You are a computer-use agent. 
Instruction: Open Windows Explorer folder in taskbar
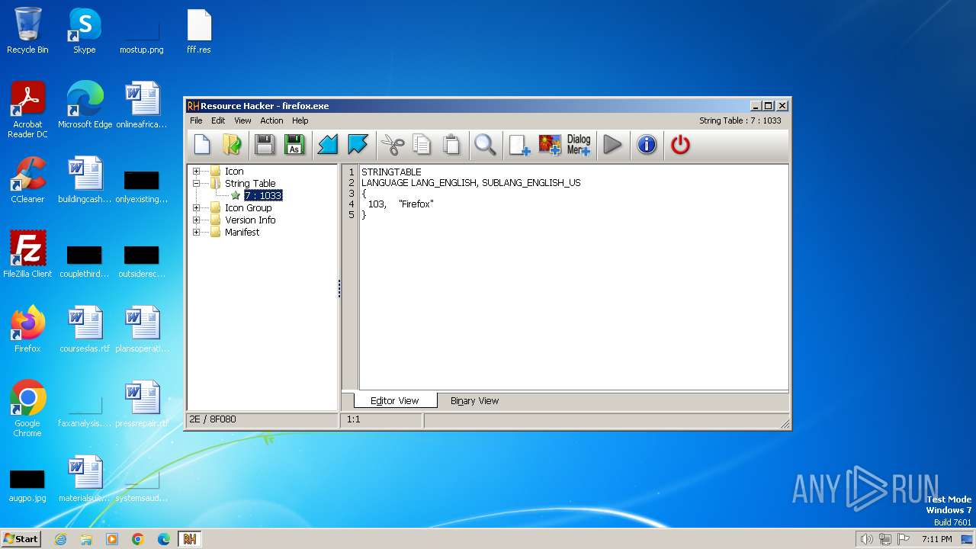[x=86, y=539]
